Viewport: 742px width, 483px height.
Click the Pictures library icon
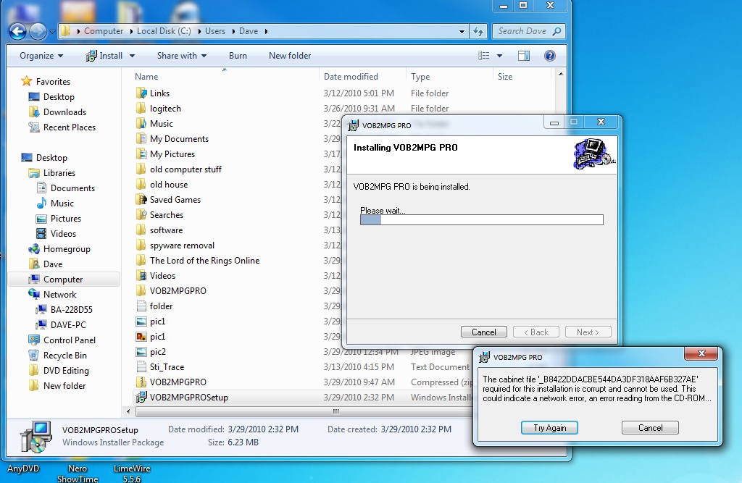(x=41, y=219)
